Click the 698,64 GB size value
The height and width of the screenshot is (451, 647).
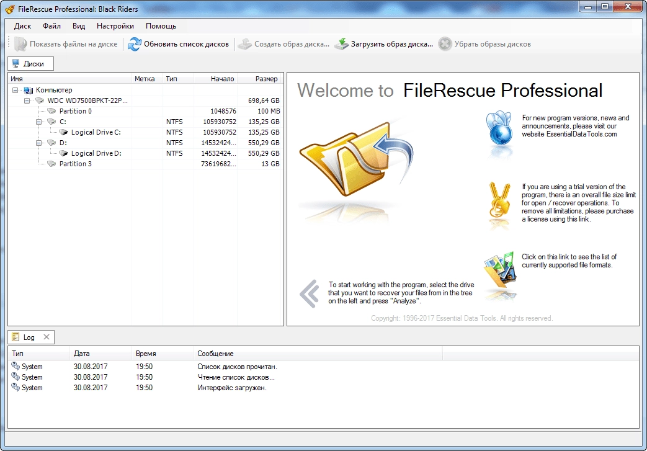click(264, 100)
